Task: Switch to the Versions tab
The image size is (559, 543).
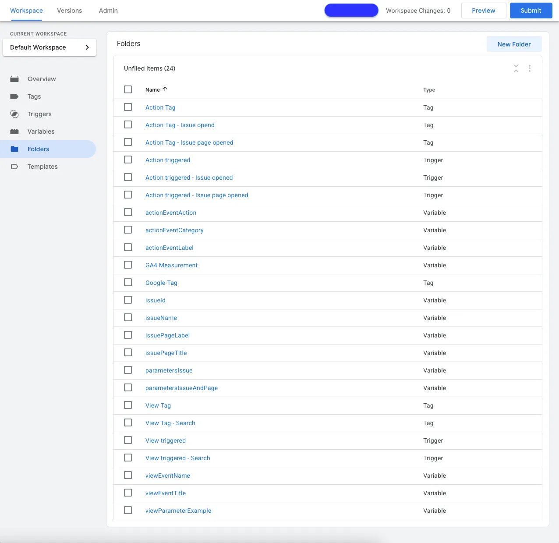Action: click(x=69, y=11)
